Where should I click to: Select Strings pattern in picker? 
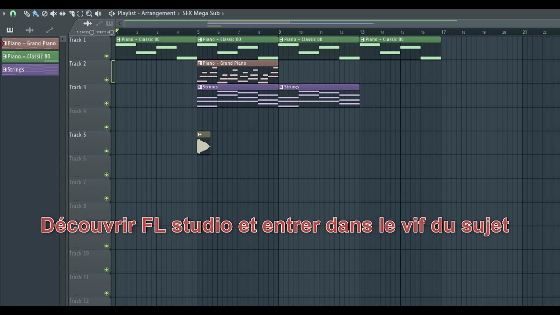click(x=30, y=70)
